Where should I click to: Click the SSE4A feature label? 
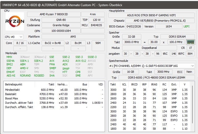pyautogui.click(x=10, y=61)
